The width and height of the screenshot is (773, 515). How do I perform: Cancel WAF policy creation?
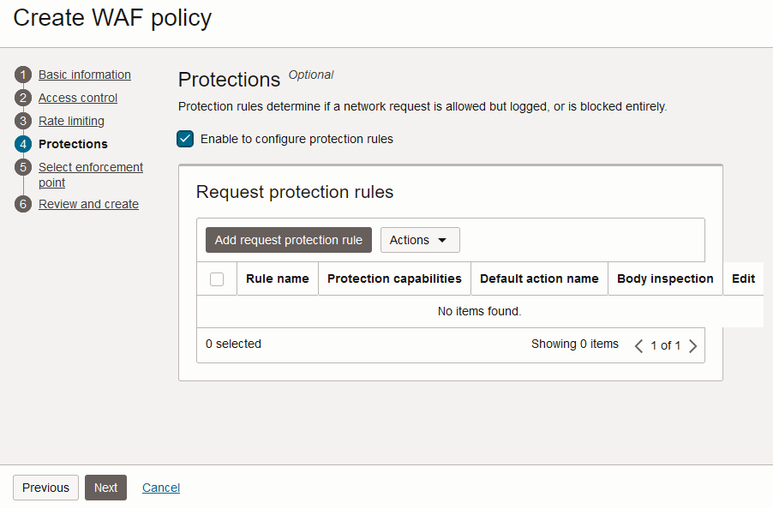(161, 488)
